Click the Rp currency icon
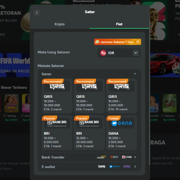Screen dimensions: 180x180 pyautogui.click(x=103, y=53)
